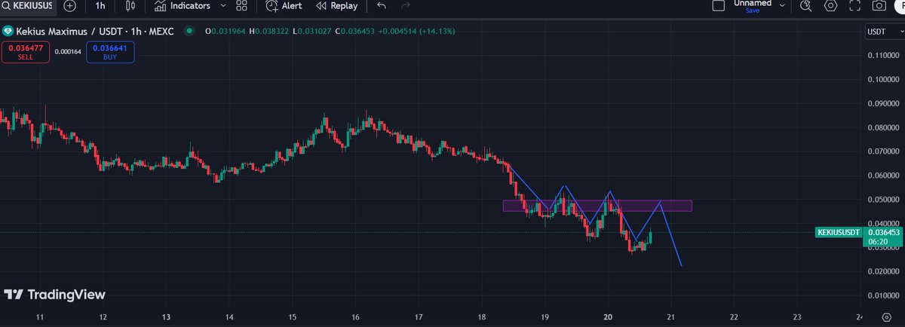Click the Kekius Maximus symbol logo icon
The image size is (905, 327).
[x=8, y=31]
